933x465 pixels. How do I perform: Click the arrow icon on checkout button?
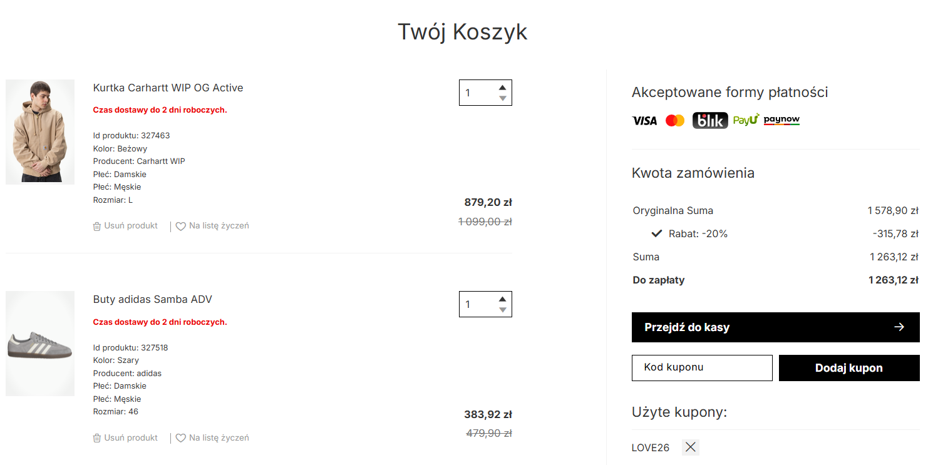point(899,327)
